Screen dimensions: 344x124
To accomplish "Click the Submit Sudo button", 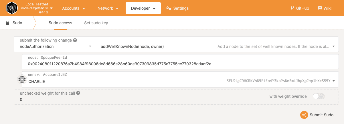I will pos(317,115).
